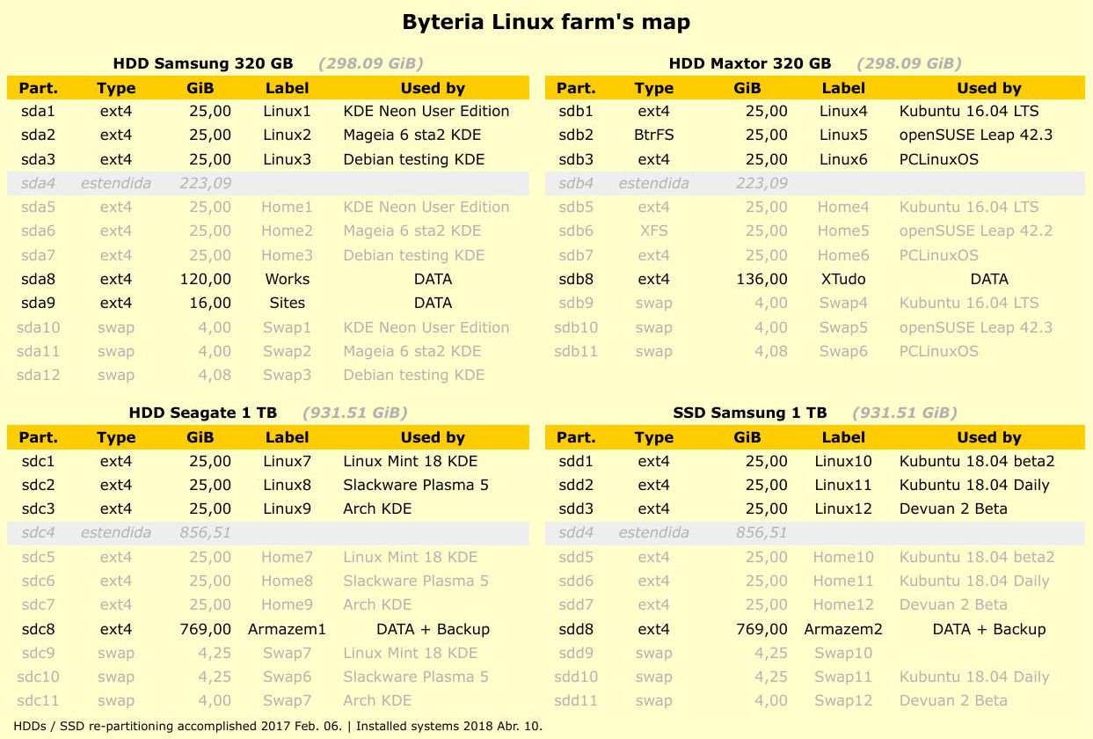Select the Linux1 label for KDE Neon
Screen dimensions: 1093x739
(287, 112)
